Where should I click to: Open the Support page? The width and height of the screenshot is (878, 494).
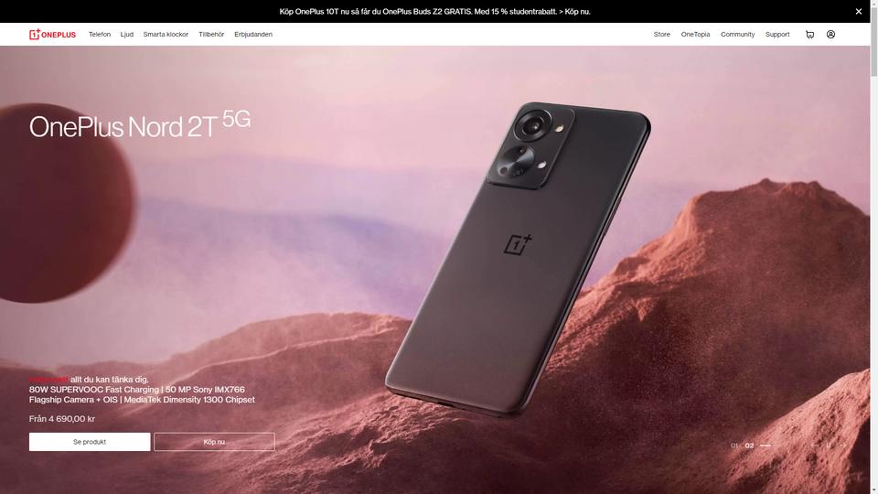[777, 34]
